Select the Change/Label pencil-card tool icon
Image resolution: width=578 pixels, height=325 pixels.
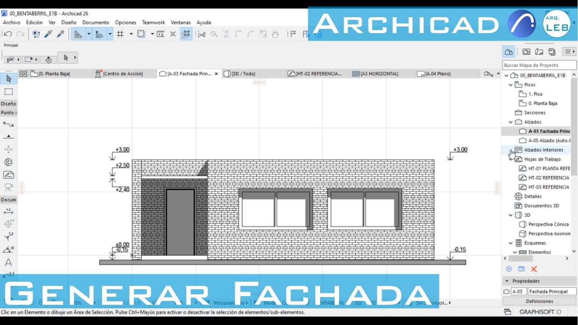click(9, 175)
